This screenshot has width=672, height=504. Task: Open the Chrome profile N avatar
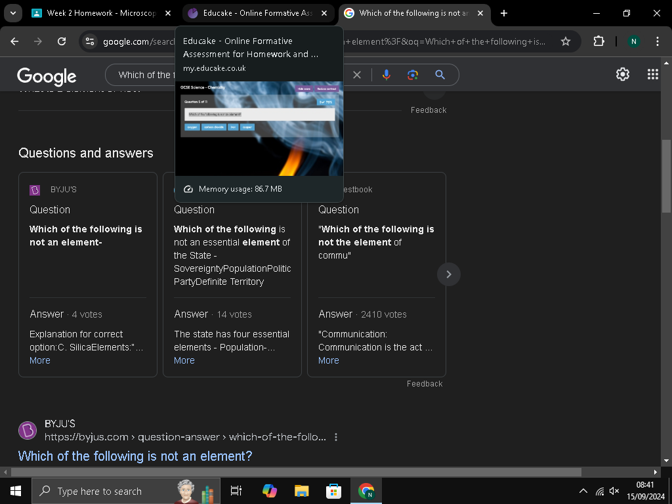tap(633, 41)
